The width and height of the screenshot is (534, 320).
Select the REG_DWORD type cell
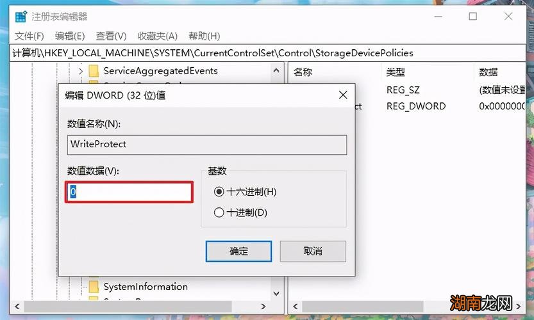tap(416, 106)
